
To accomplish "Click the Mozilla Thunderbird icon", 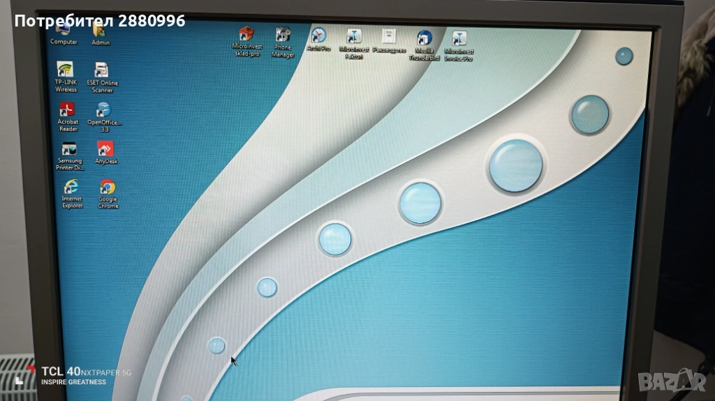I will (x=424, y=38).
